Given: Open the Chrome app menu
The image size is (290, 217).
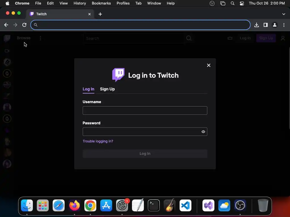Looking at the screenshot, I should click(x=22, y=3).
